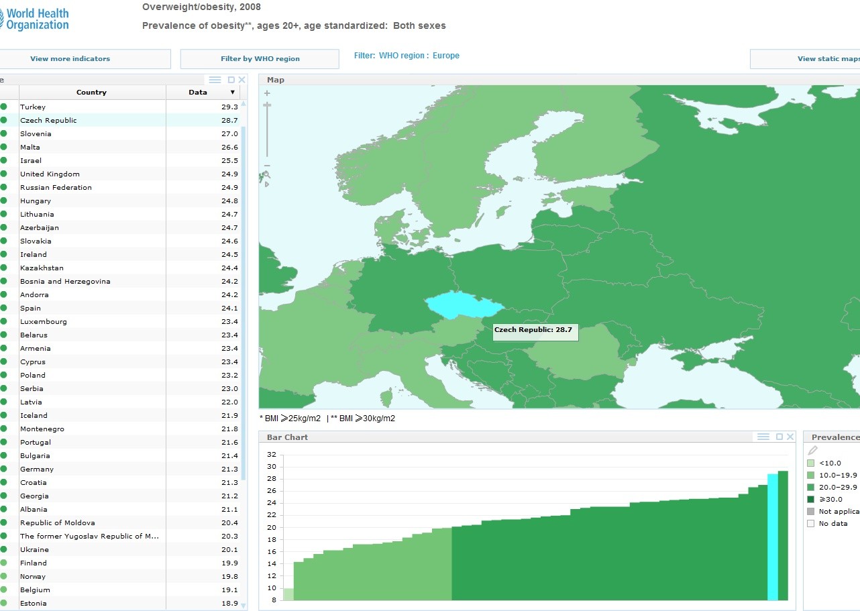Select the Bosnia and Herzegovina row
The width and height of the screenshot is (860, 611).
pos(120,281)
